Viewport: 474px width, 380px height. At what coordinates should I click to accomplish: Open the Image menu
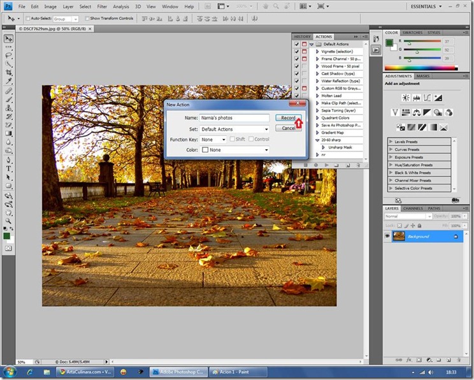pyautogui.click(x=50, y=6)
